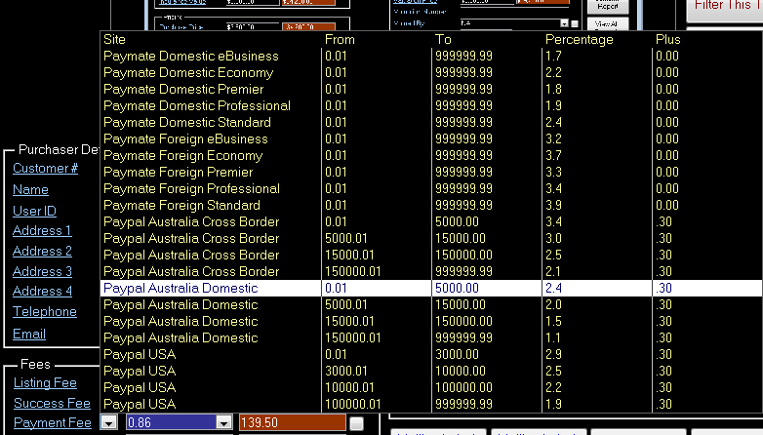Click the 139.50 orange field

click(x=293, y=423)
